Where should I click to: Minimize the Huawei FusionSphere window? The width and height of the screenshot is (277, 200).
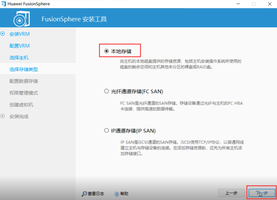pos(238,4)
